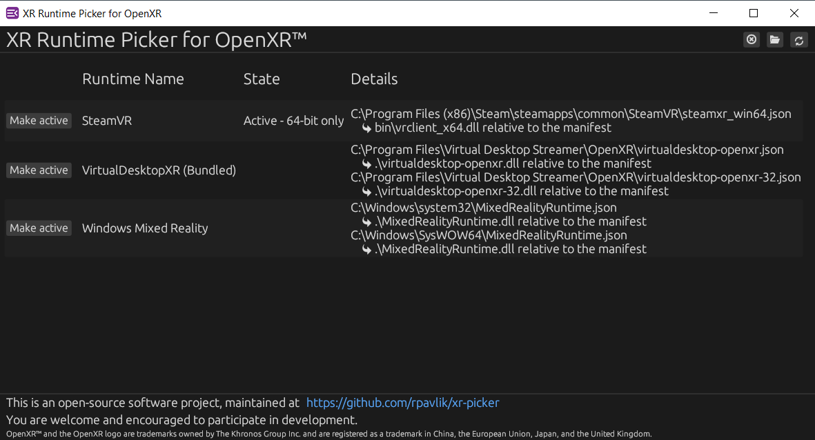Click the Runtime Name column header
Viewport: 815px width, 440px height.
pos(133,79)
